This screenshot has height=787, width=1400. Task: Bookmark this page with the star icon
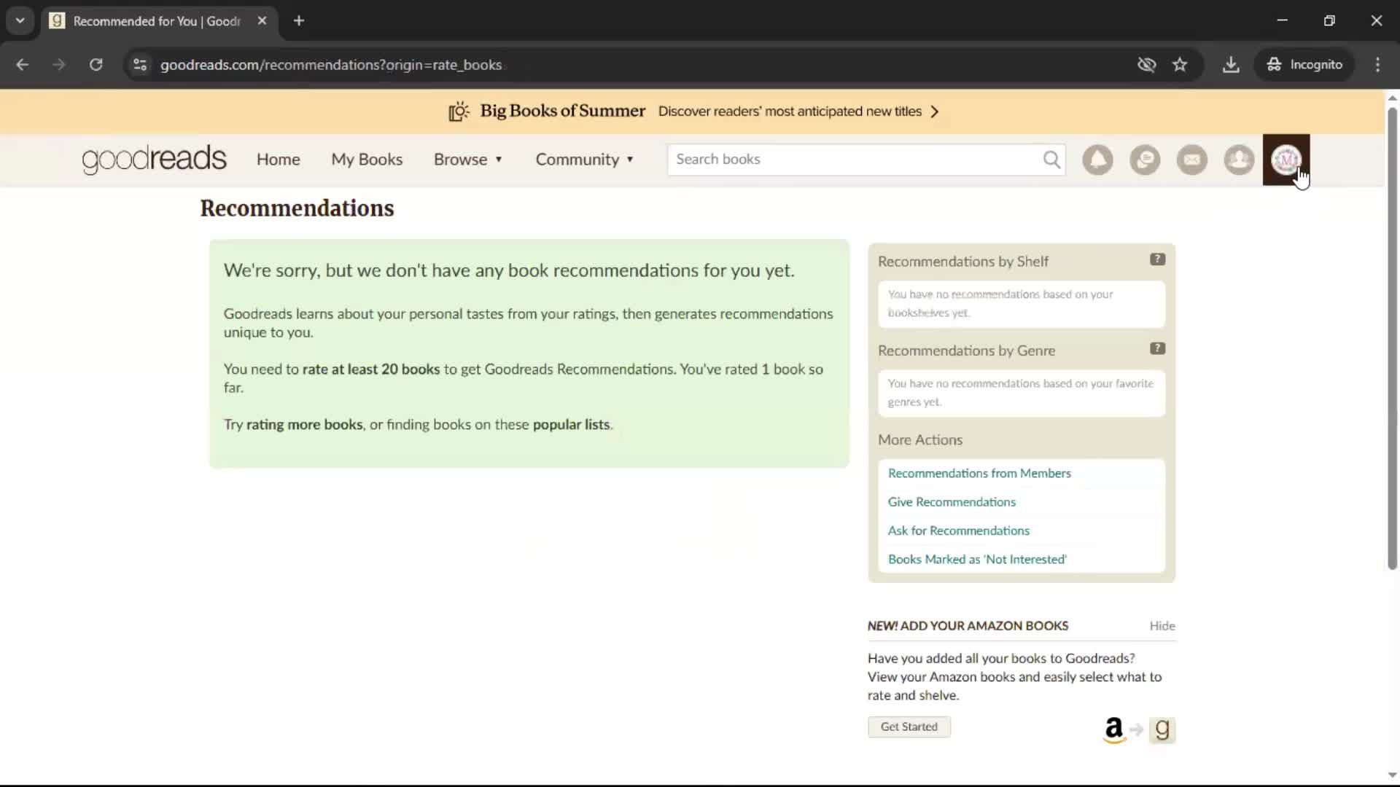1180,65
